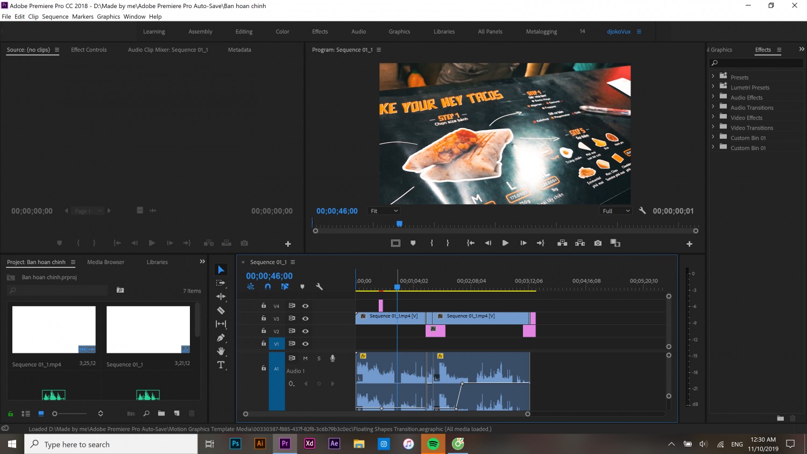This screenshot has height=454, width=807.
Task: Open timeline display settings wrench
Action: (319, 287)
